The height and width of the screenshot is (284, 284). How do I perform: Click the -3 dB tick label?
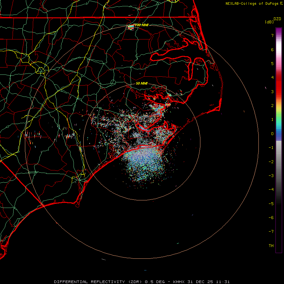pyautogui.click(x=271, y=176)
